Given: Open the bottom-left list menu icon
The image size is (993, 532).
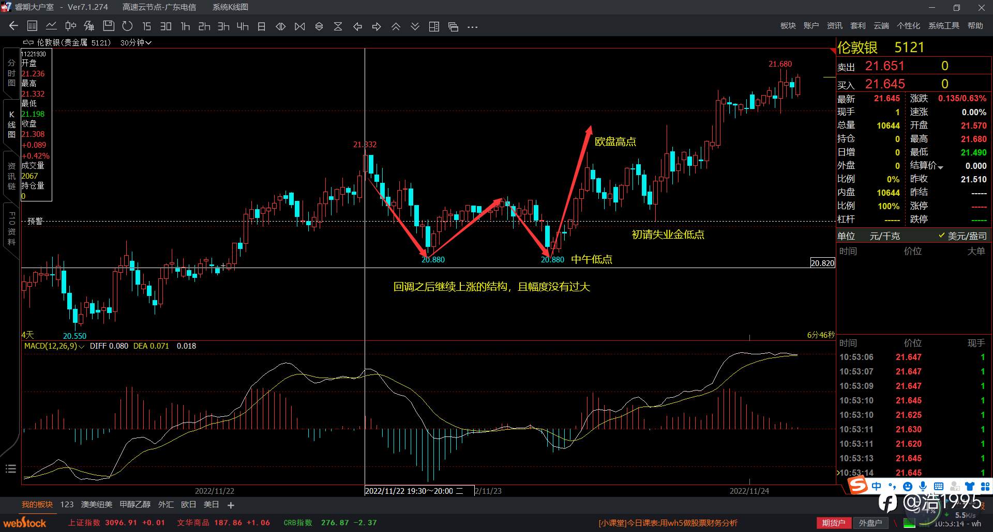Looking at the screenshot, I should pos(11,469).
